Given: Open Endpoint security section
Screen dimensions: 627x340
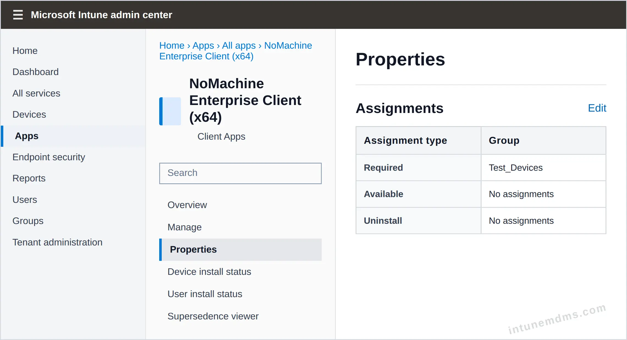Looking at the screenshot, I should click(x=49, y=157).
